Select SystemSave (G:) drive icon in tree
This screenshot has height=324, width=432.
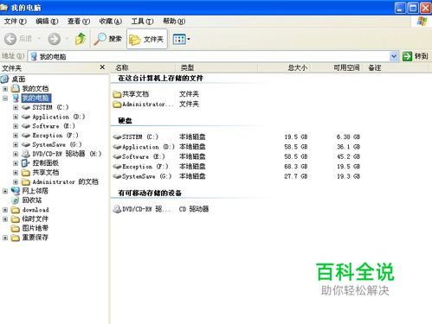(26, 144)
